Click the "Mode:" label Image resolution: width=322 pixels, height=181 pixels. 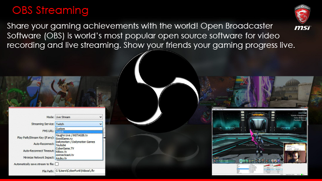click(x=50, y=117)
